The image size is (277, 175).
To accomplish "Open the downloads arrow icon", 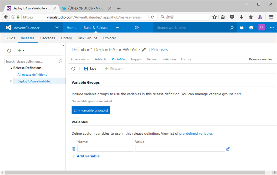I will pyautogui.click(x=241, y=17).
